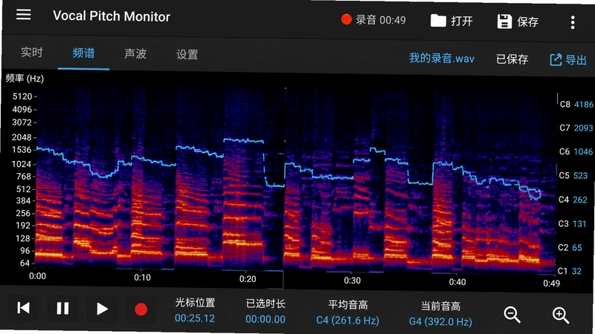
Task: Click the selected duration value 00:00.00
Action: tap(266, 319)
